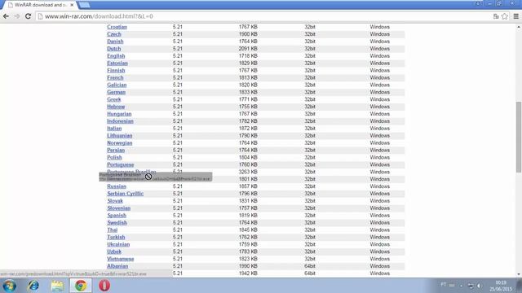This screenshot has height=293, width=522.
Task: Choose the Polish download link
Action: (114, 157)
